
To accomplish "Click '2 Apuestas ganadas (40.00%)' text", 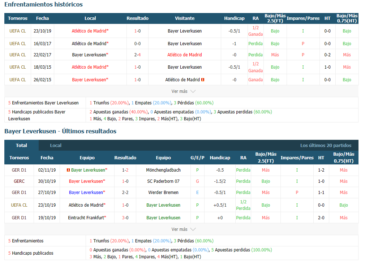I will coord(119,112).
